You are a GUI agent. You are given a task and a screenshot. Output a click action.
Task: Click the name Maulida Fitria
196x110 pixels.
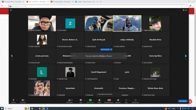[155, 40]
